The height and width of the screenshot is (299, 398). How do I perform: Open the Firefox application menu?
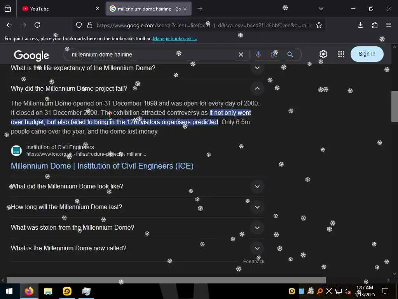click(x=389, y=25)
